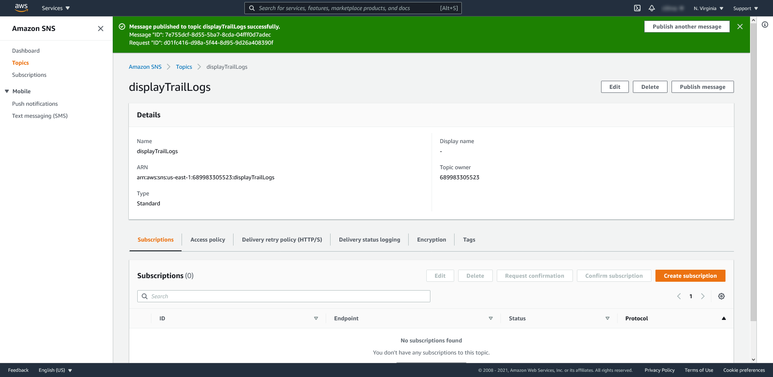Select the Topic owner ID 689983305523
Viewport: 773px width, 377px height.
pyautogui.click(x=459, y=177)
